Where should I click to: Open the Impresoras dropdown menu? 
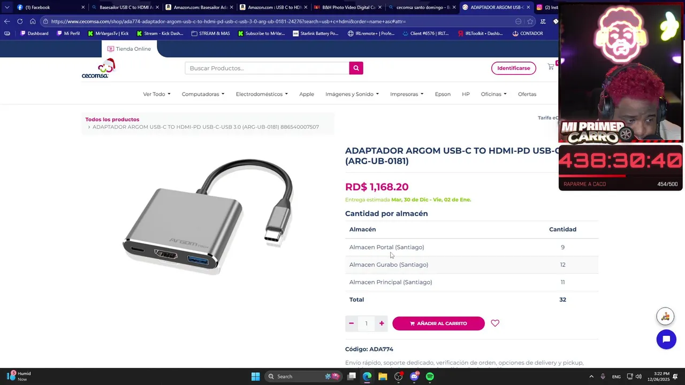407,94
